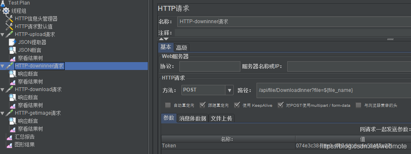
Task: Click the Test Plan label
Action: tap(19, 3)
